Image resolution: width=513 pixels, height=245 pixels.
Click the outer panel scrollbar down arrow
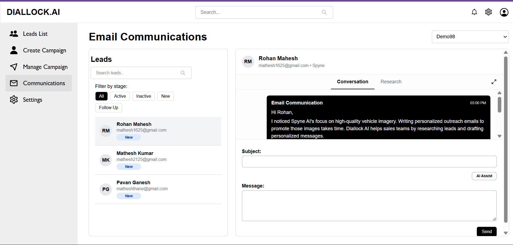tap(506, 233)
